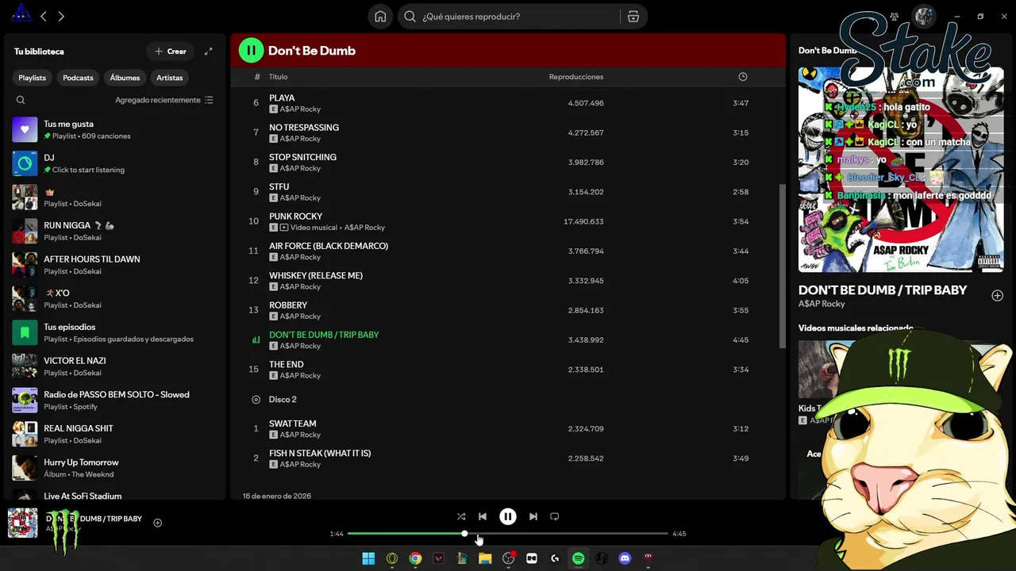This screenshot has width=1016, height=571.
Task: Open the Windows Start menu
Action: 368,558
